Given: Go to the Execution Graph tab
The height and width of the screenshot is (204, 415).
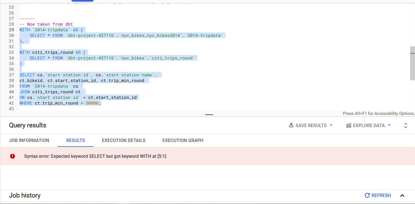Looking at the screenshot, I should pyautogui.click(x=183, y=140).
